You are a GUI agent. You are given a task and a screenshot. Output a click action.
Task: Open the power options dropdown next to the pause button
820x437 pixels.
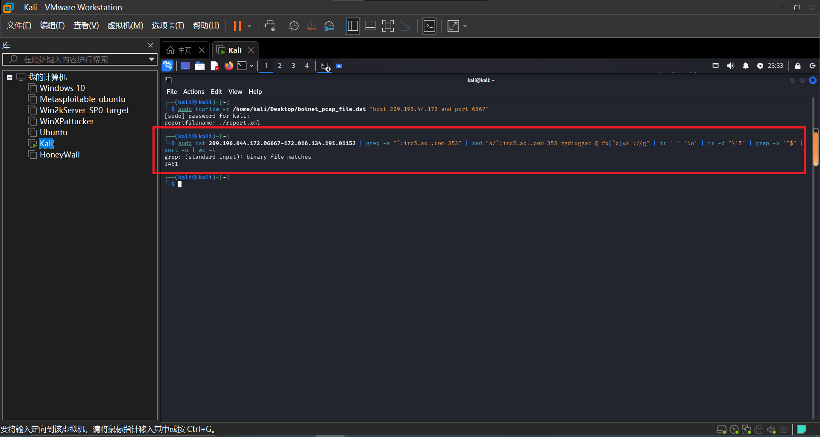coord(249,26)
